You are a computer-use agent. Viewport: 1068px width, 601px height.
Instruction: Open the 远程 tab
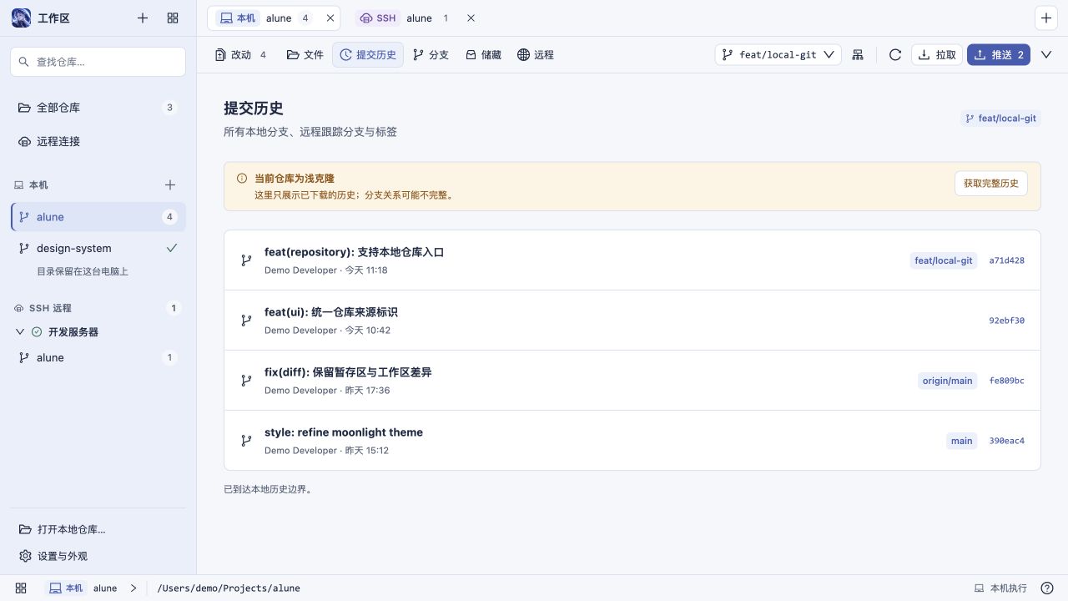coord(535,54)
